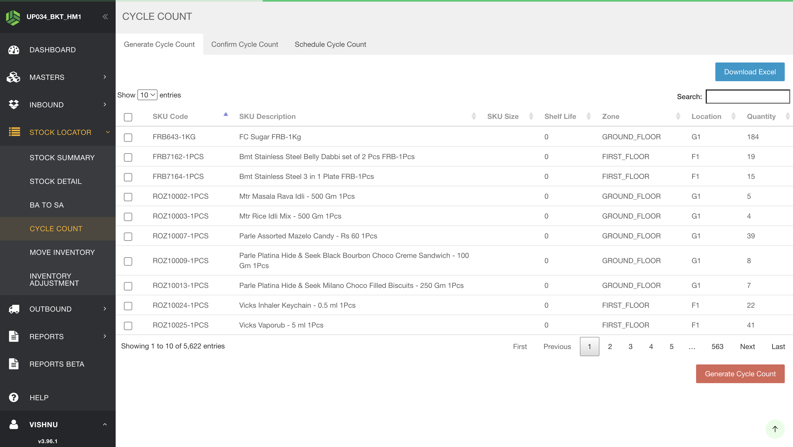Click in the Search input field
The width and height of the screenshot is (793, 447).
pos(748,97)
